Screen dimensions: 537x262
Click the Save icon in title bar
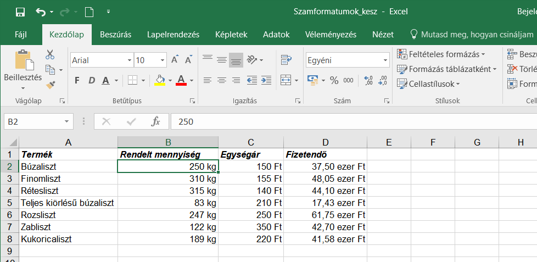pyautogui.click(x=20, y=12)
